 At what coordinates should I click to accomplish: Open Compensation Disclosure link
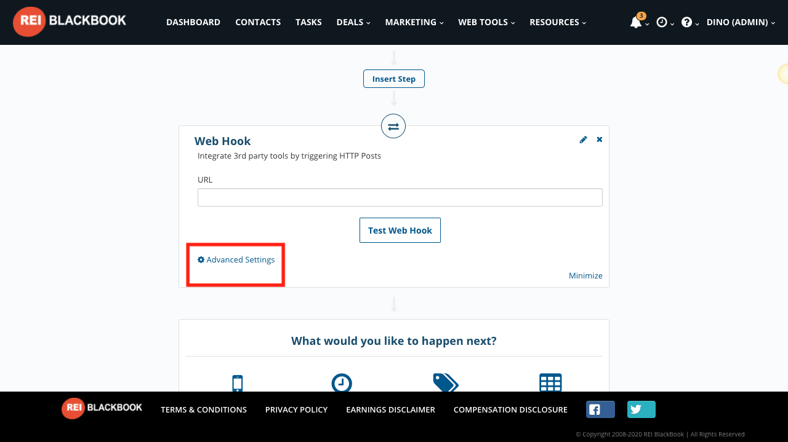(x=510, y=409)
